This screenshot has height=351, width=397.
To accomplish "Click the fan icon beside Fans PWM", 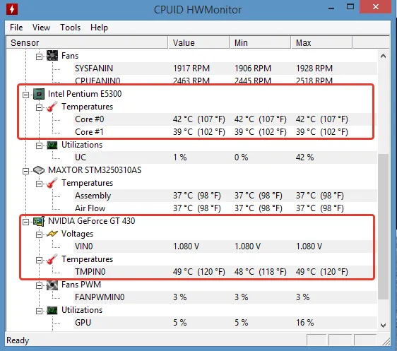I will (52, 285).
